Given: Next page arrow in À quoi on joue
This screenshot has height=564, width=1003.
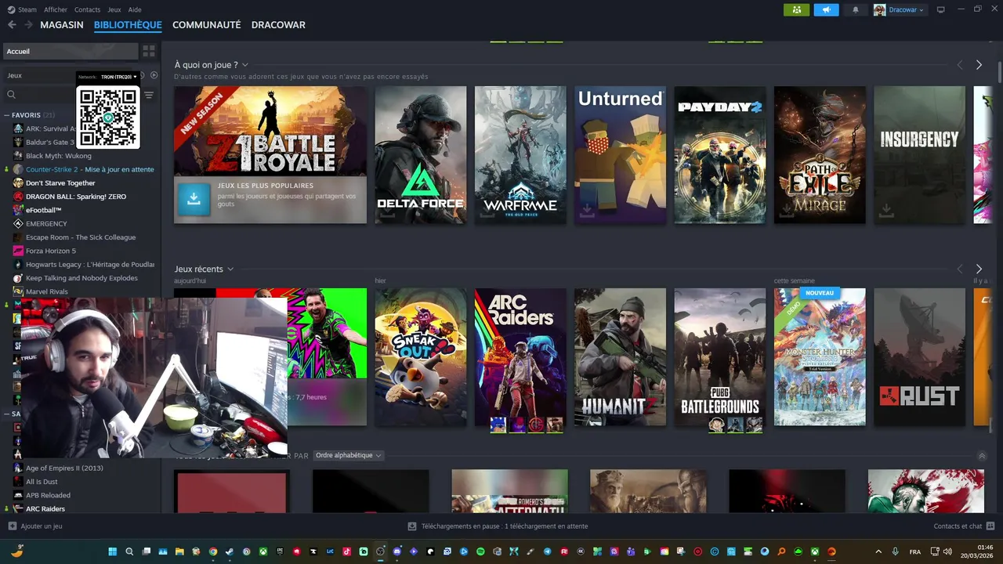Looking at the screenshot, I should coord(979,65).
